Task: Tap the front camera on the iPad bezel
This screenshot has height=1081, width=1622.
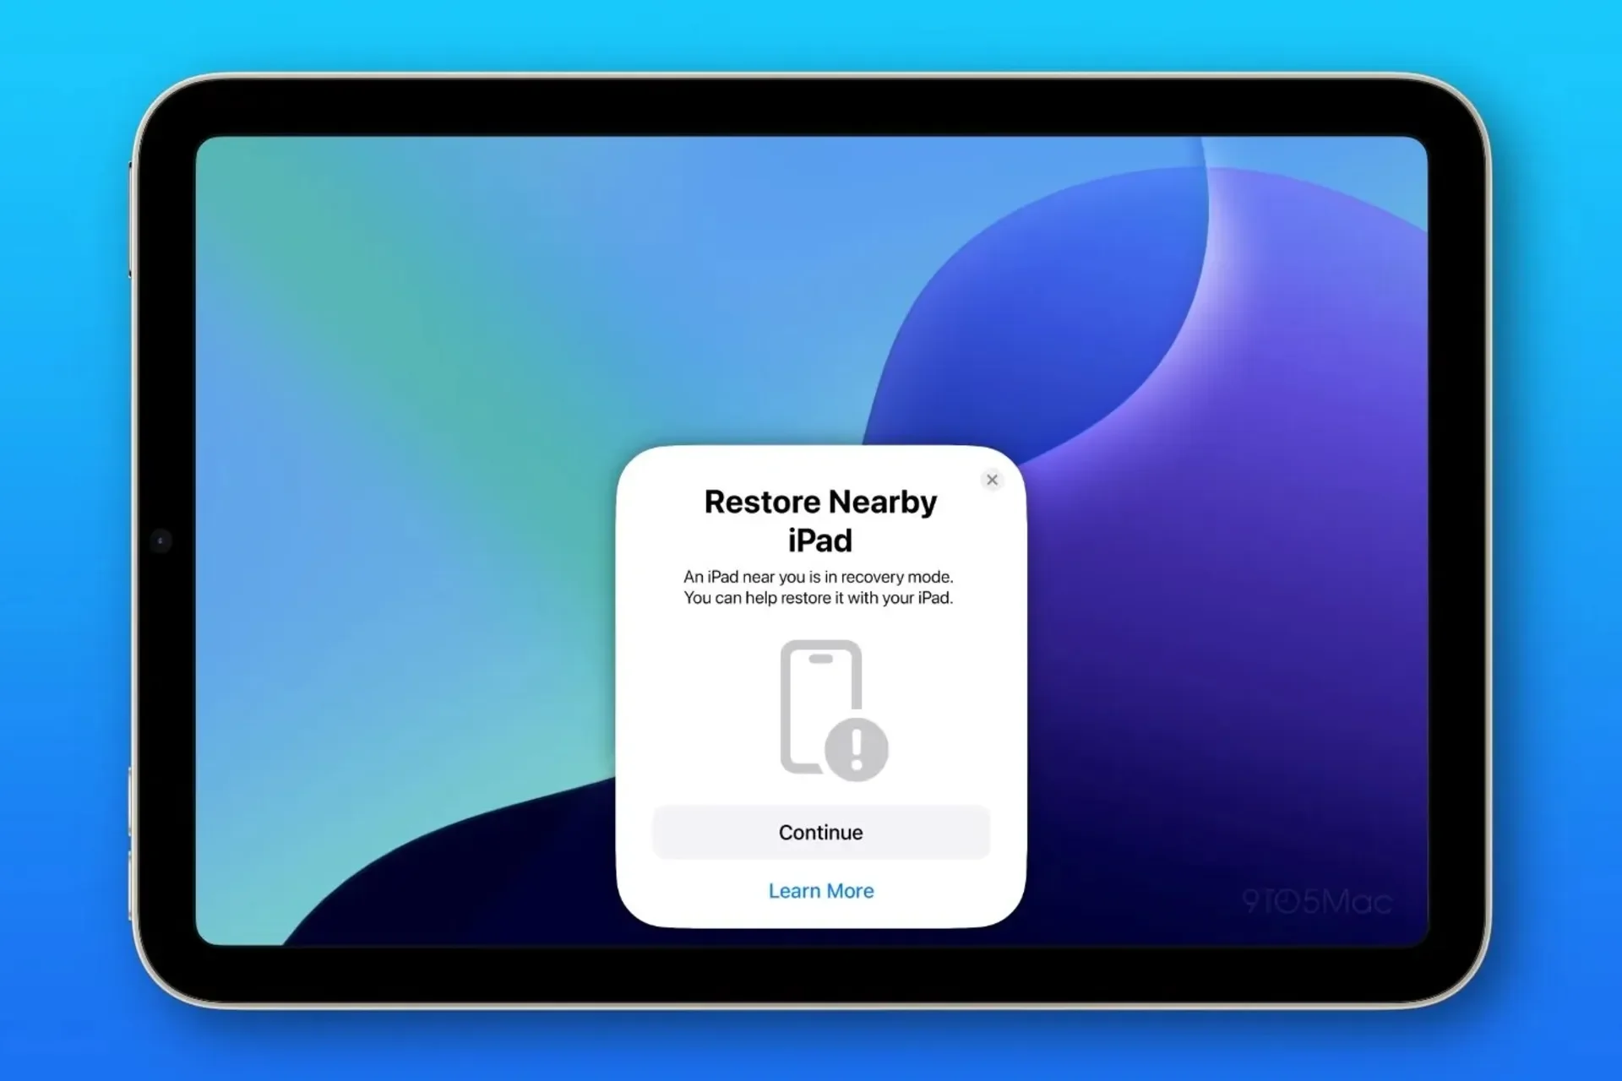Action: click(x=161, y=540)
